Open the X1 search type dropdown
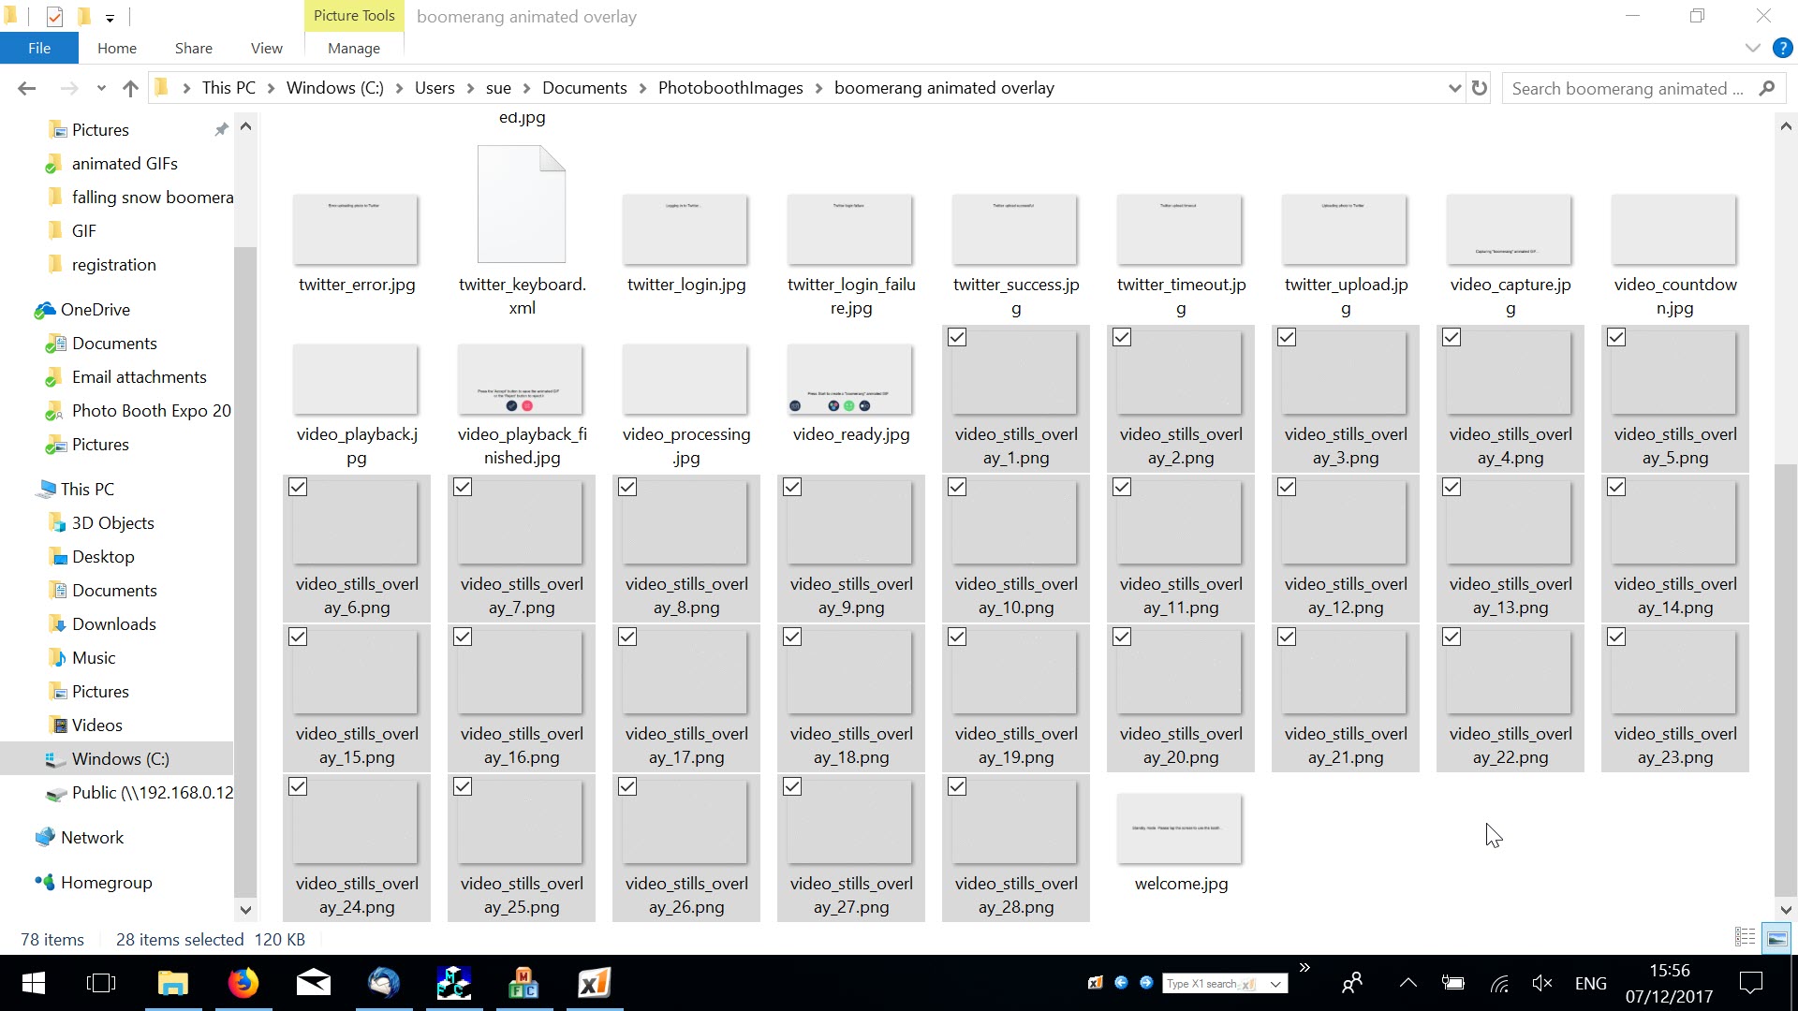This screenshot has height=1011, width=1798. click(x=1275, y=984)
